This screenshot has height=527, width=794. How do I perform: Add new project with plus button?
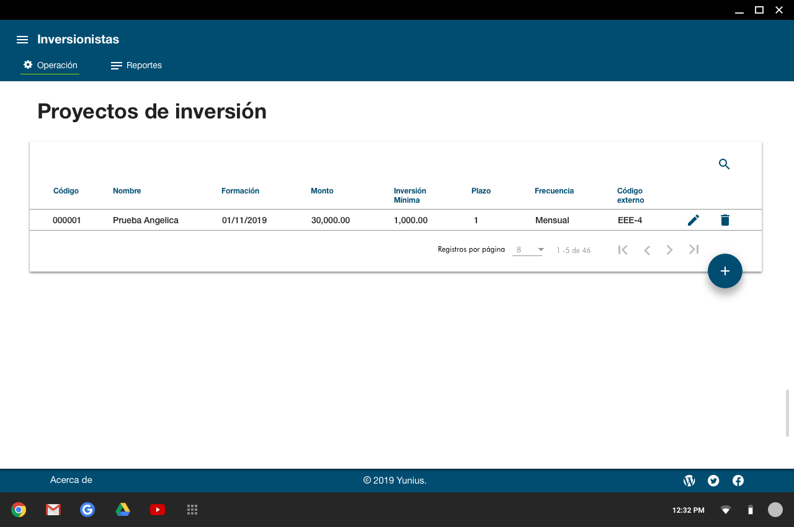pyautogui.click(x=725, y=271)
